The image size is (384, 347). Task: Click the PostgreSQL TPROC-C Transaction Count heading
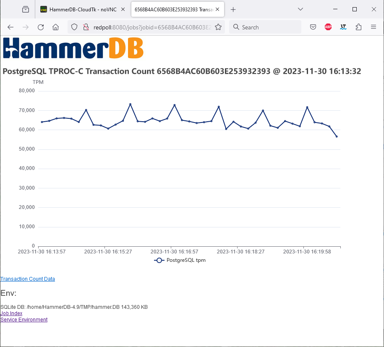pos(182,71)
